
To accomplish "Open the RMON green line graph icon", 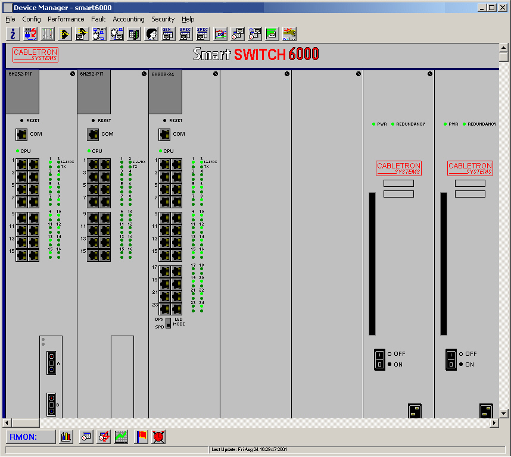I will 121,437.
